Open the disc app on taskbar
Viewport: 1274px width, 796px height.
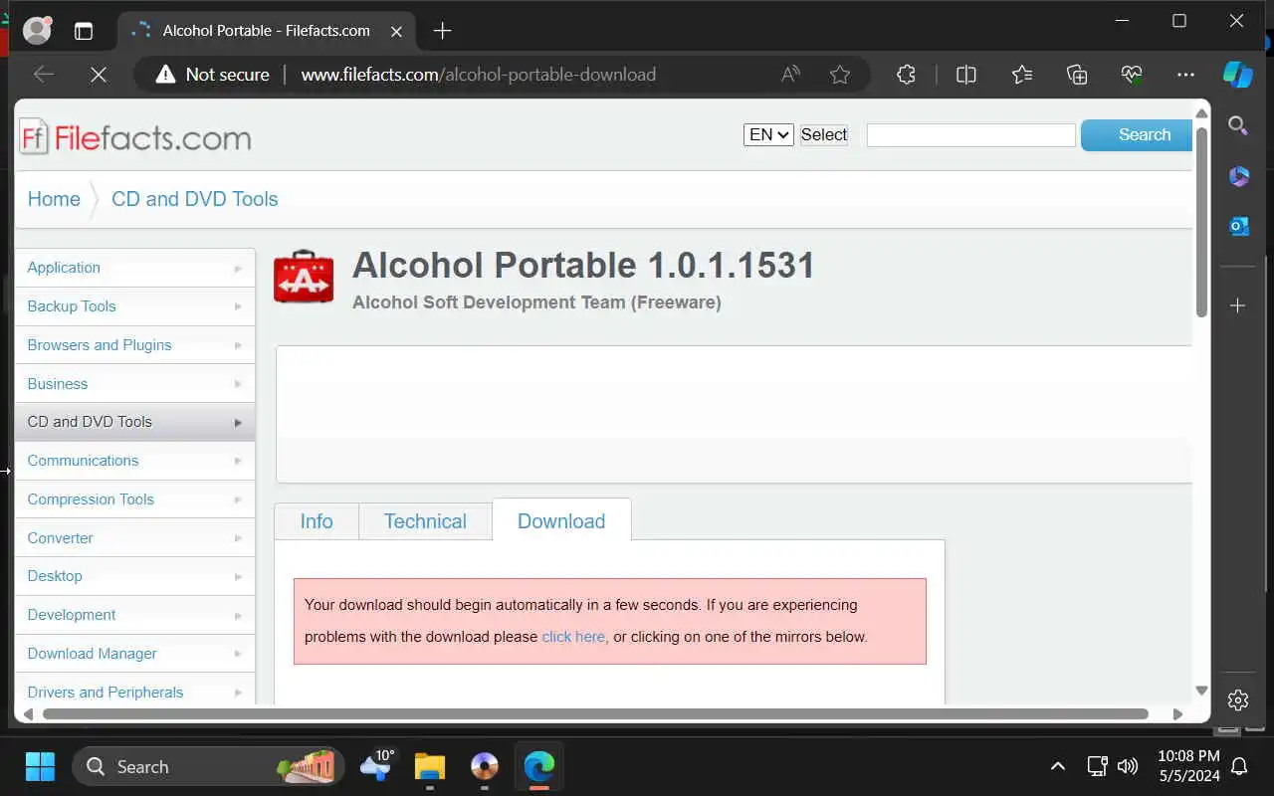click(485, 766)
